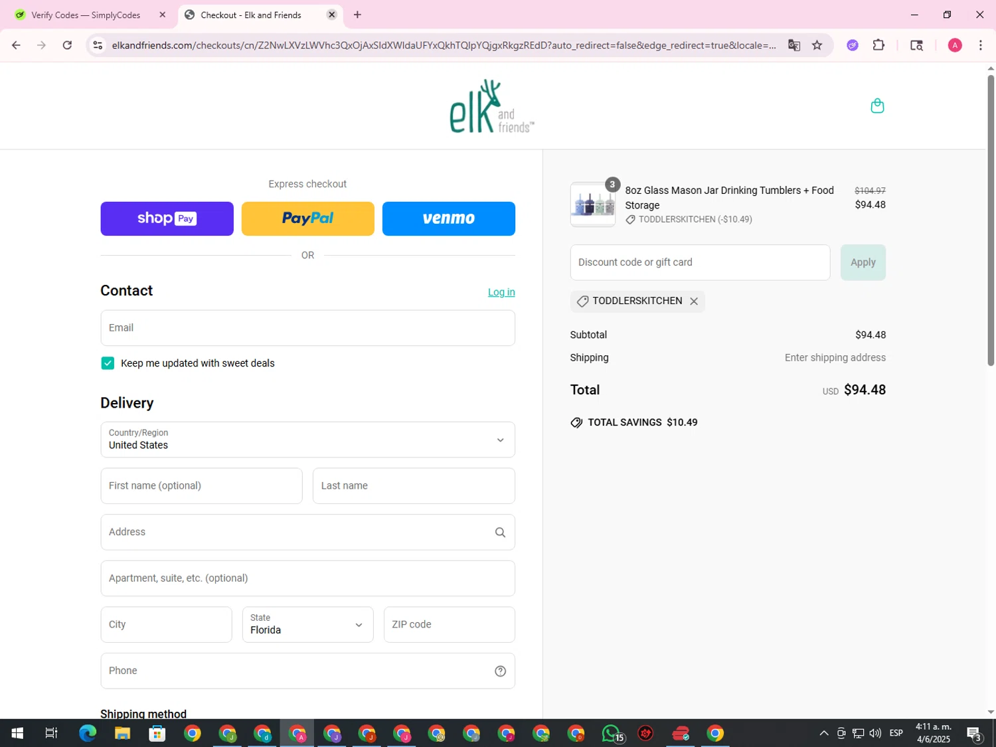Viewport: 996px width, 747px height.
Task: Click the Apply discount button
Action: (863, 262)
